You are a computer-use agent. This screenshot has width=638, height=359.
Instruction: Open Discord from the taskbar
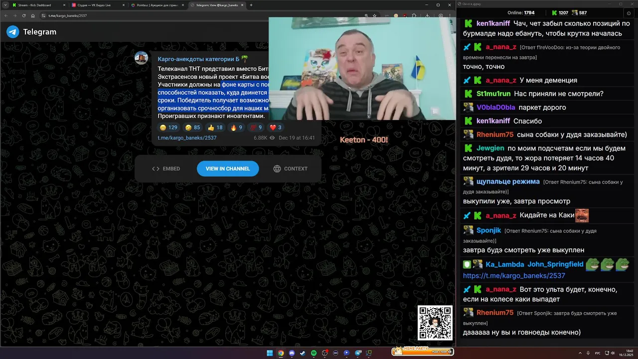pos(292,353)
